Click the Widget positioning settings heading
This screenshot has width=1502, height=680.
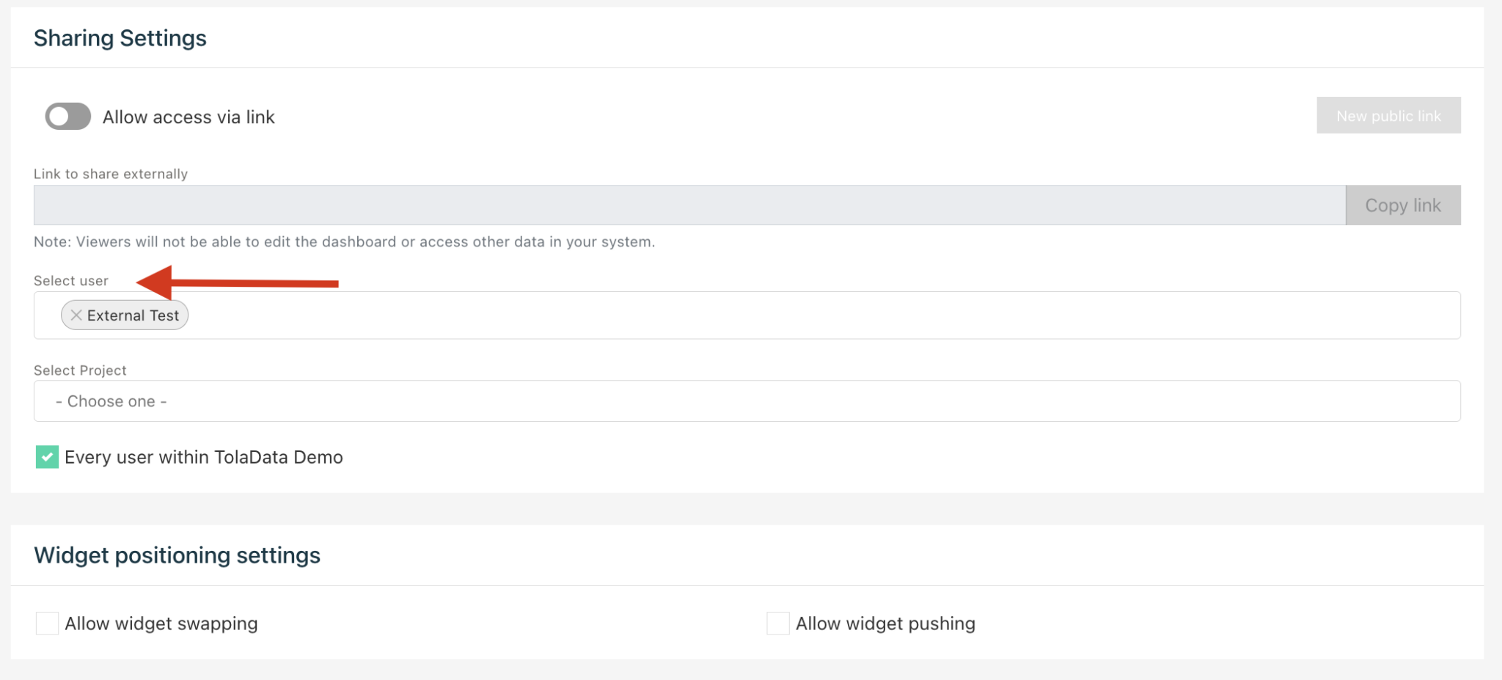[x=177, y=555]
